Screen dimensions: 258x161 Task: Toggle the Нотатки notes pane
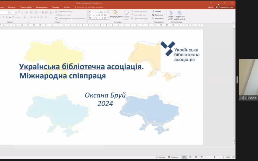click(x=160, y=157)
